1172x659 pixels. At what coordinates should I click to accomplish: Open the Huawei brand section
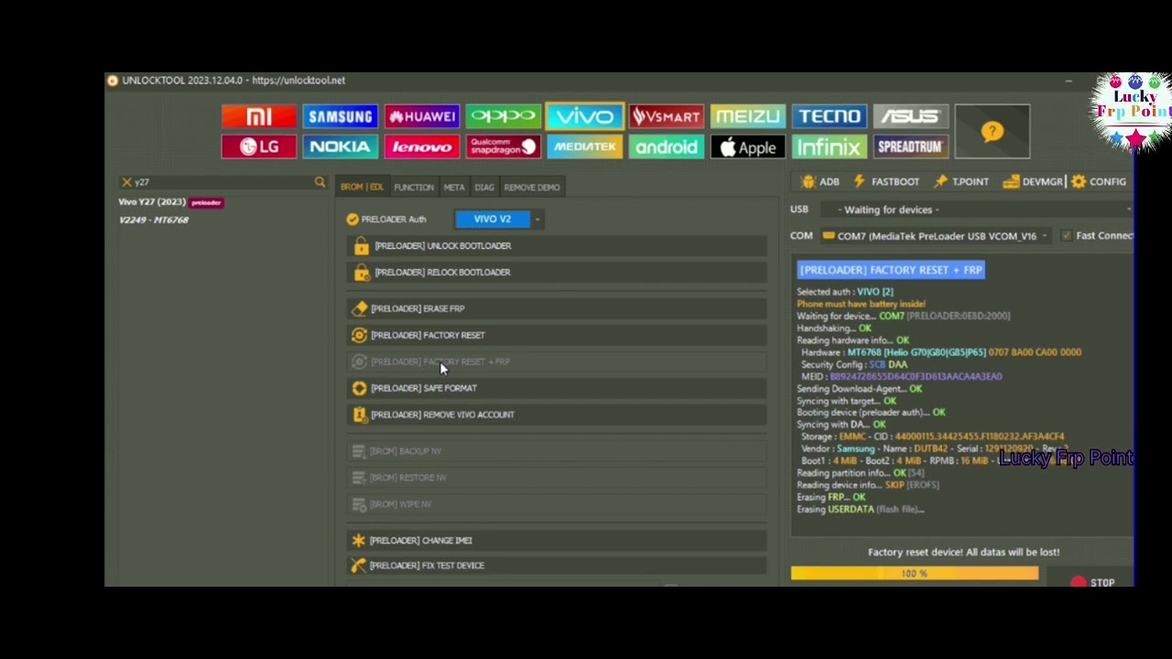pos(421,116)
